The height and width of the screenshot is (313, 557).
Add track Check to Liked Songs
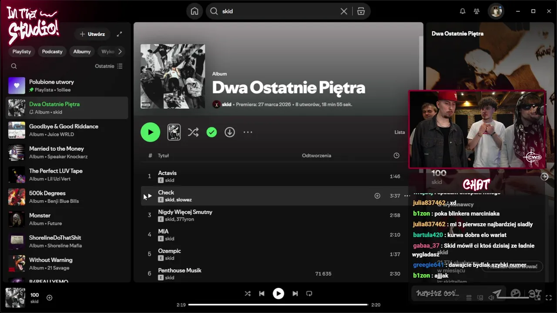(377, 196)
